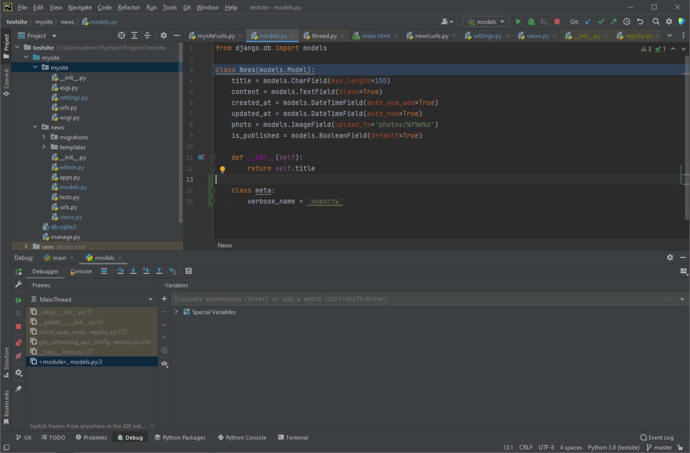
Task: Toggle Mute Breakpoints in debug sidebar
Action: (18, 356)
